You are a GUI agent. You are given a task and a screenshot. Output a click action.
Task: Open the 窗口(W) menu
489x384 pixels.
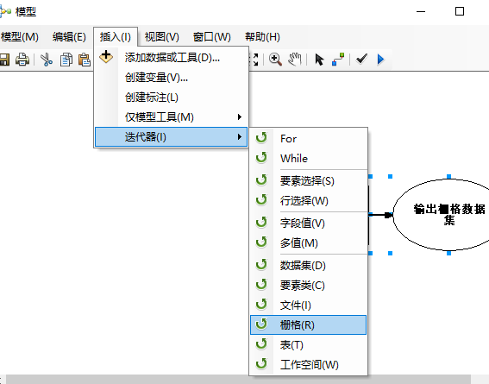tap(212, 37)
